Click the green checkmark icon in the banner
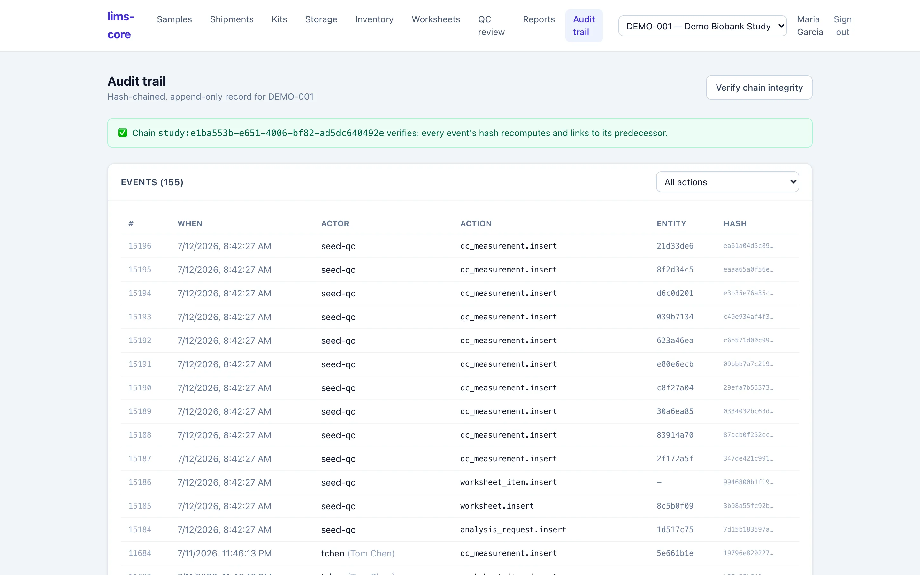The width and height of the screenshot is (920, 575). pos(122,133)
